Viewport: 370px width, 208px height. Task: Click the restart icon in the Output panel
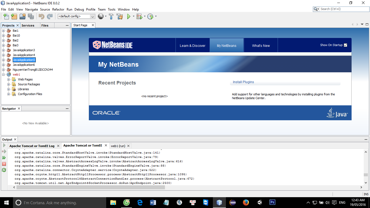click(x=4, y=170)
